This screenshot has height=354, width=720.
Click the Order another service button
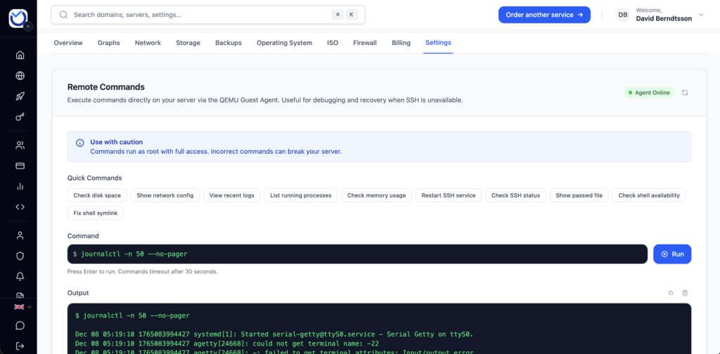(544, 15)
